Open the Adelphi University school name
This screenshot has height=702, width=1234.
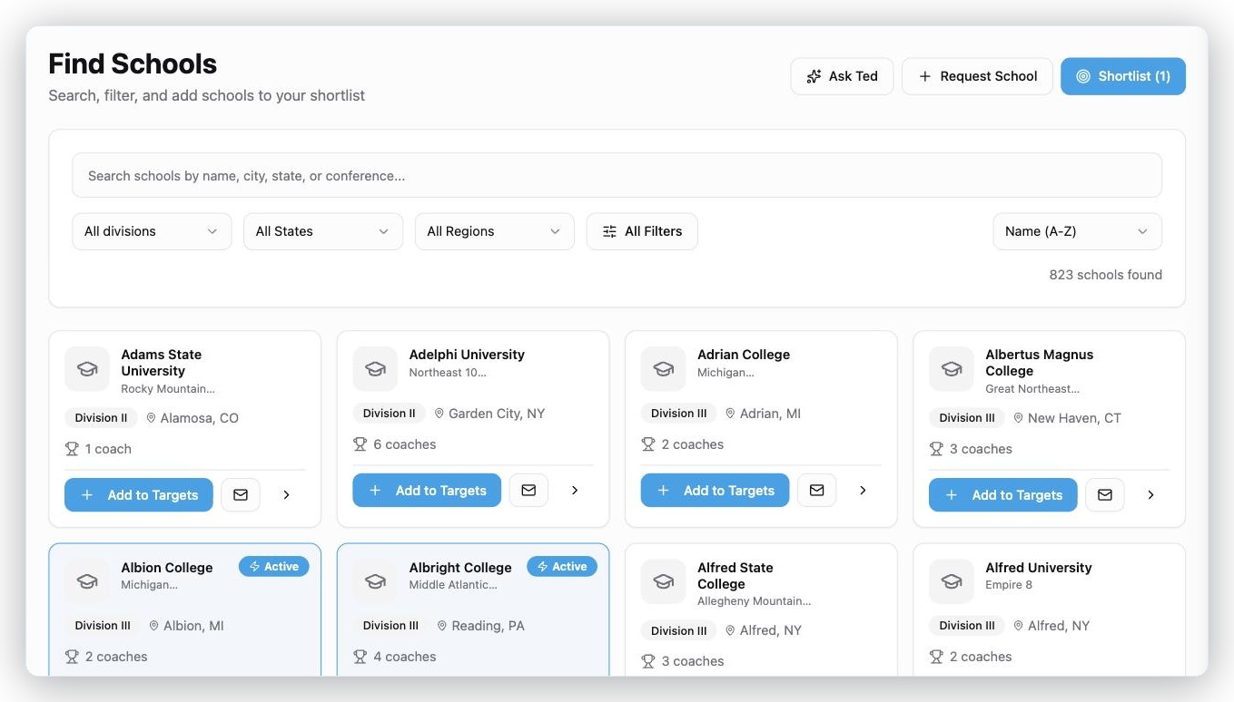coord(467,355)
